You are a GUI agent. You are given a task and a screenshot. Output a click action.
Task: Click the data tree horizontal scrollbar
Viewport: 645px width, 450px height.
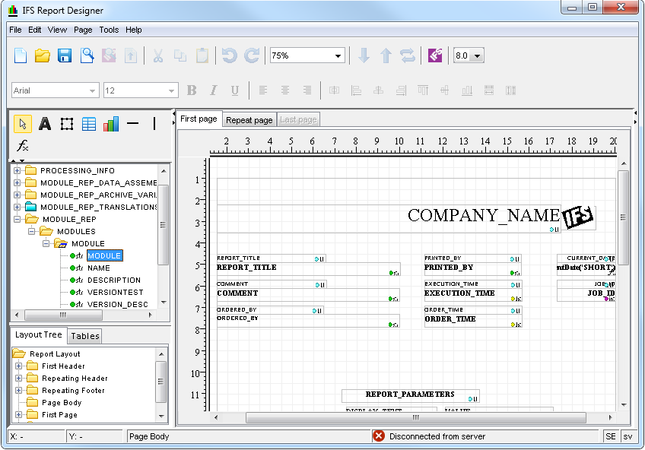click(63, 315)
